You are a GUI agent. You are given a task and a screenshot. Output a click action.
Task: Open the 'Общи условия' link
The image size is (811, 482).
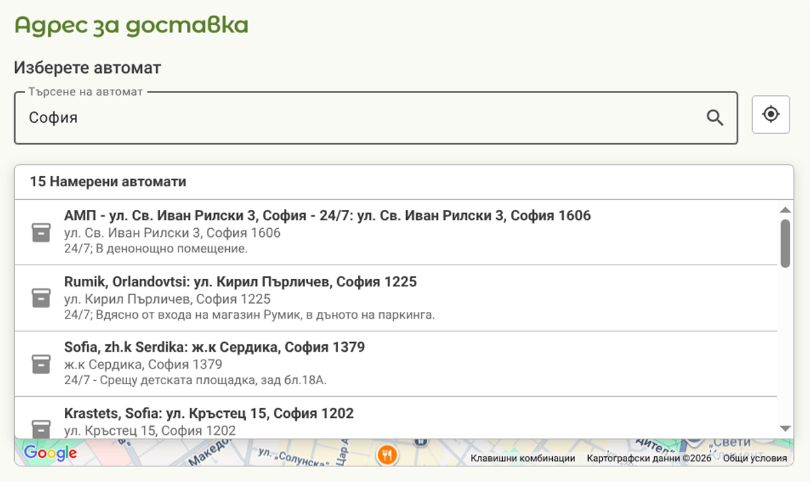coord(754,458)
